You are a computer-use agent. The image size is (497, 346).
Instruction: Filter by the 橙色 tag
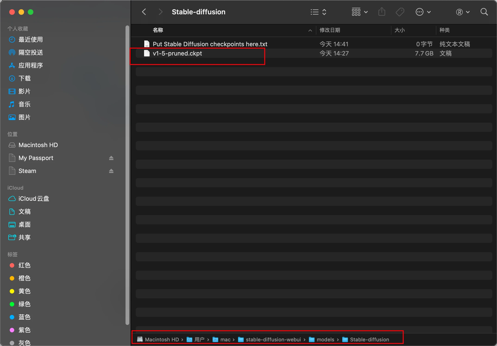coord(25,278)
